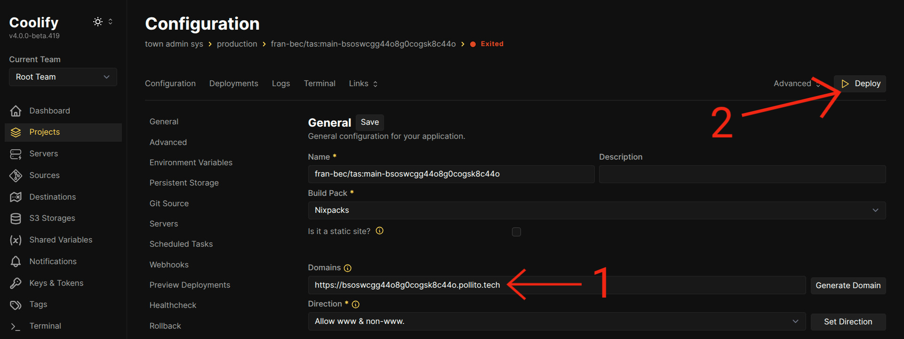The height and width of the screenshot is (339, 904).
Task: Switch to the Deployments tab
Action: pyautogui.click(x=234, y=83)
